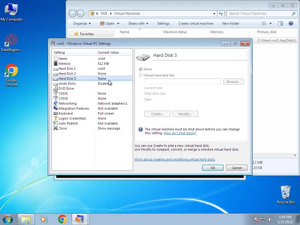Launch Google Chrome from desktop
The height and width of the screenshot is (225, 300).
pyautogui.click(x=11, y=75)
